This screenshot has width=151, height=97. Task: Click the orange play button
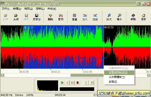pos(67,83)
